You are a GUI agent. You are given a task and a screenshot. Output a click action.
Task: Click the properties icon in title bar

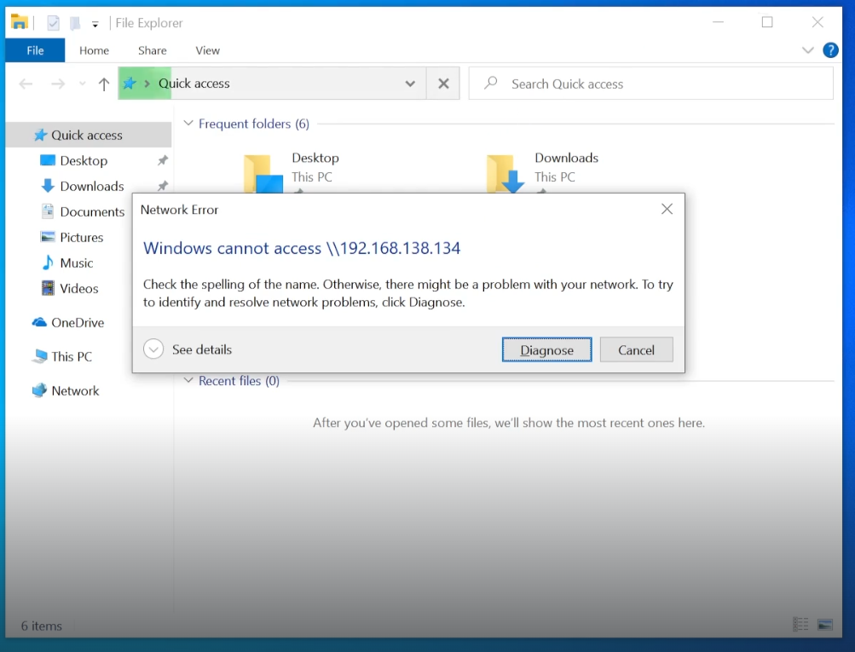coord(54,23)
